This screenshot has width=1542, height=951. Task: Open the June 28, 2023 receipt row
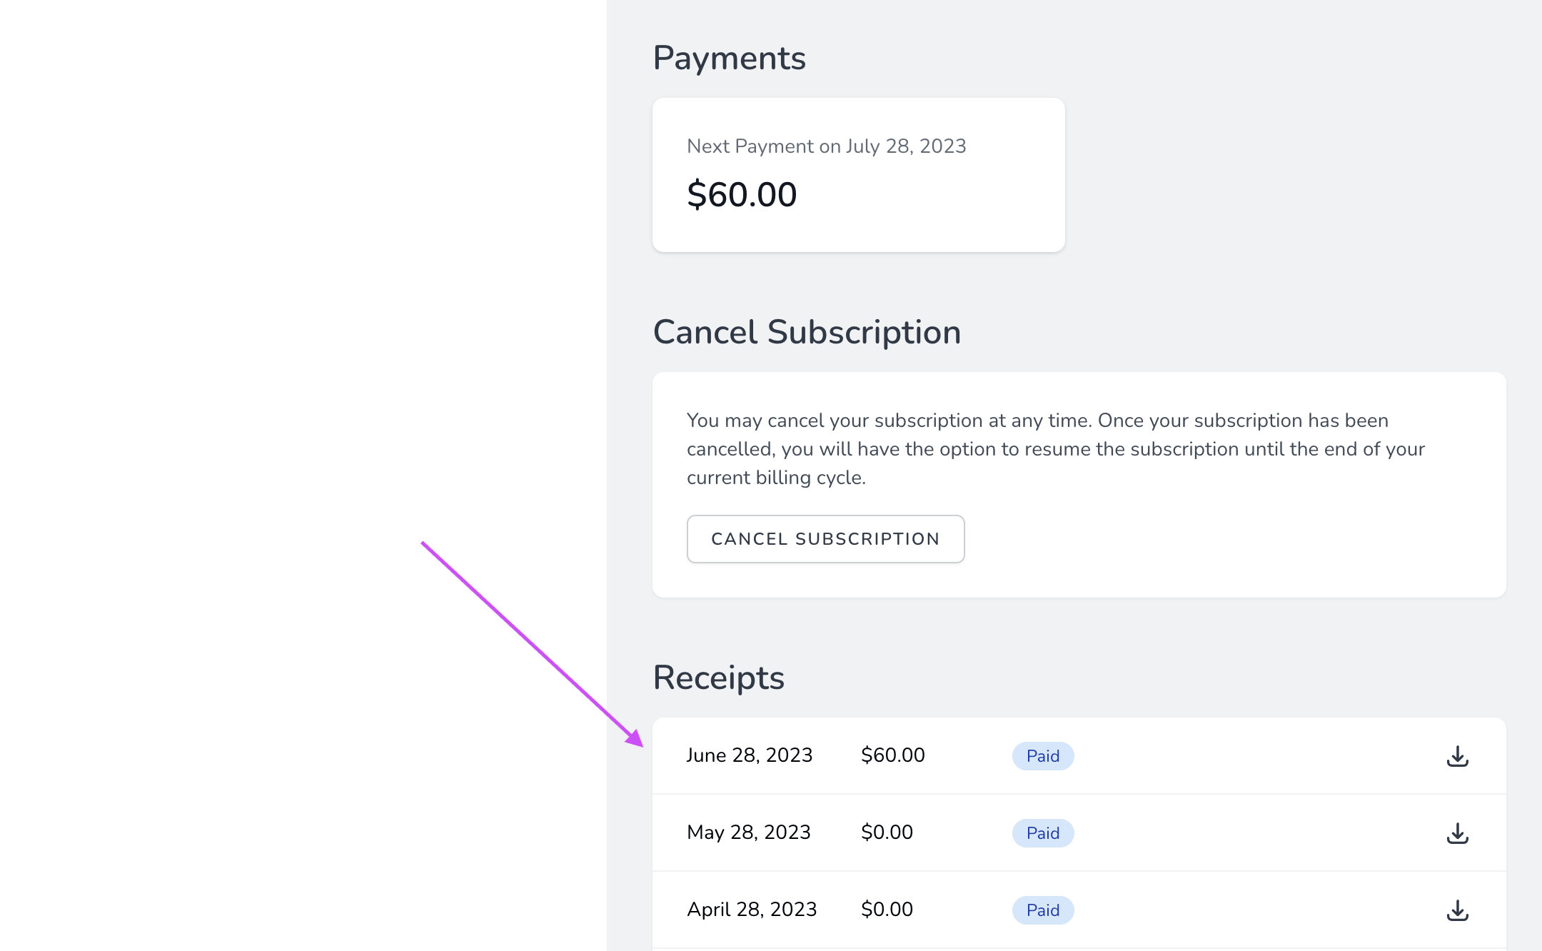[1079, 755]
